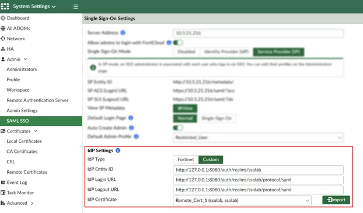Click the Event Log icon
The image size is (363, 213).
click(3, 183)
